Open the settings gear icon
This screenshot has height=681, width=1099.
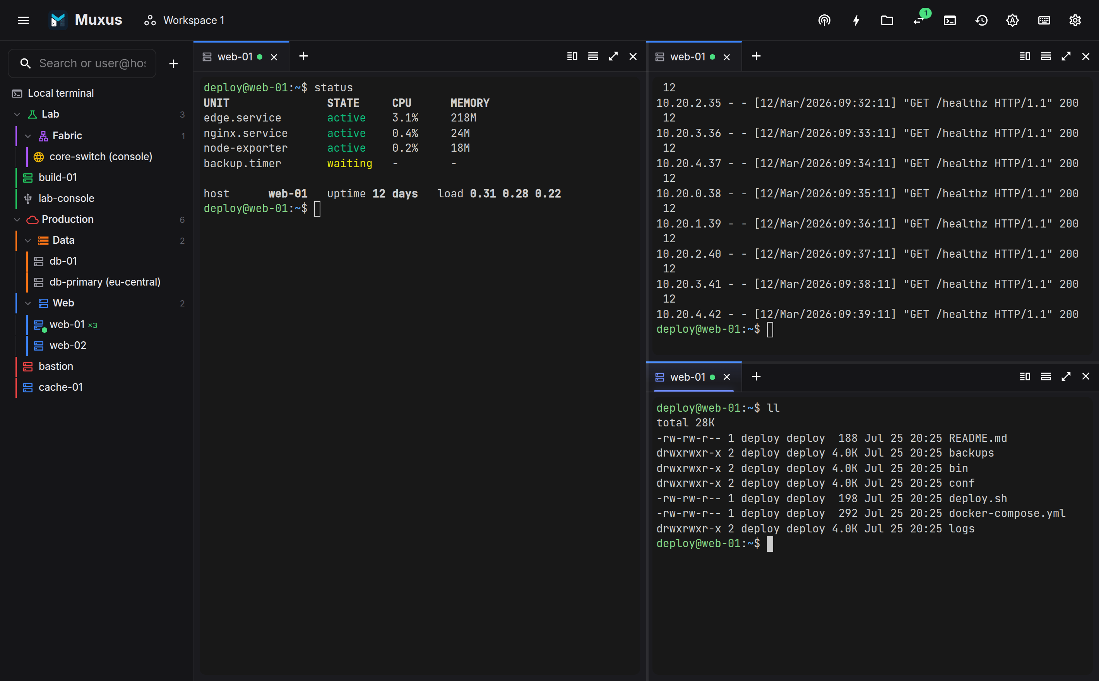point(1075,20)
